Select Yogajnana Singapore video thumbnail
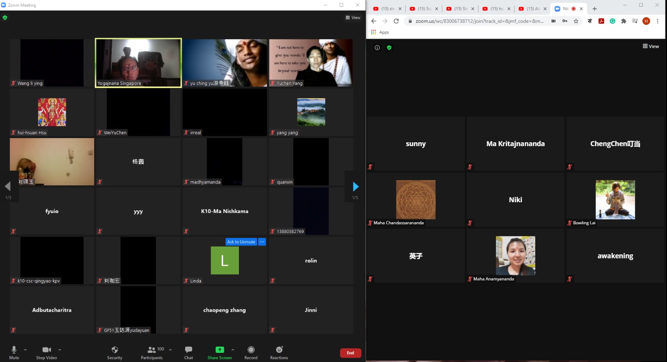The width and height of the screenshot is (667, 362). pos(138,63)
